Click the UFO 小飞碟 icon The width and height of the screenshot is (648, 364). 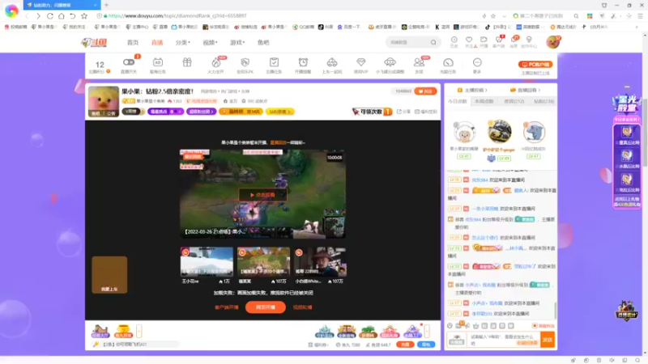[x=390, y=63]
